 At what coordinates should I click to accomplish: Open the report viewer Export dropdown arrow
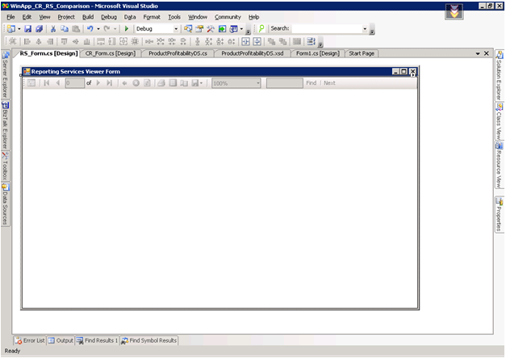(201, 83)
